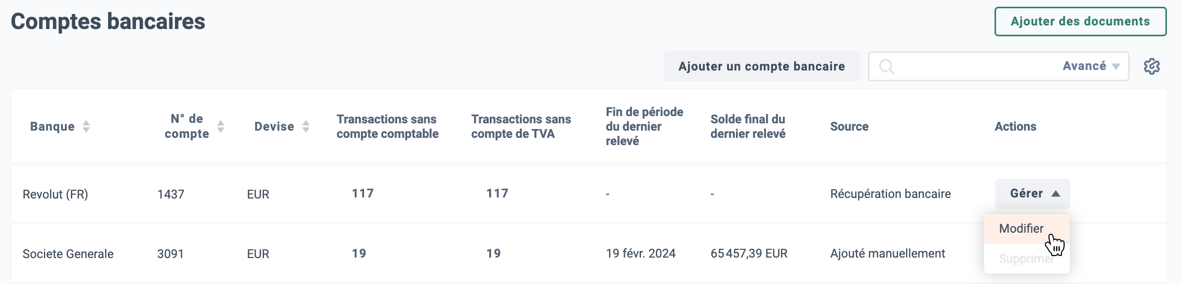The width and height of the screenshot is (1182, 284).
Task: Click Ajouter des documents button
Action: coord(1080,21)
